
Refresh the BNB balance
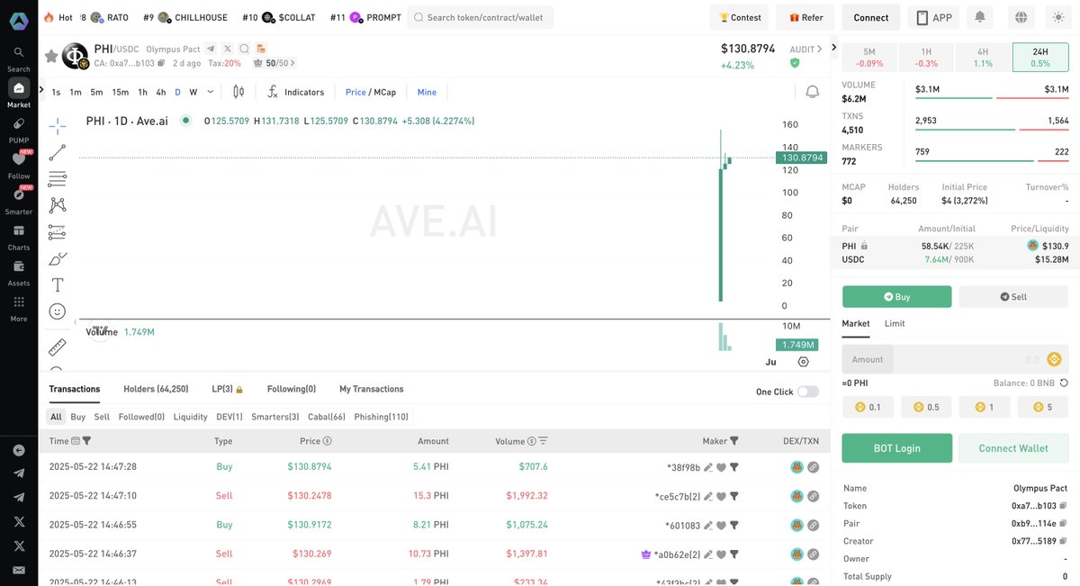pyautogui.click(x=1064, y=383)
